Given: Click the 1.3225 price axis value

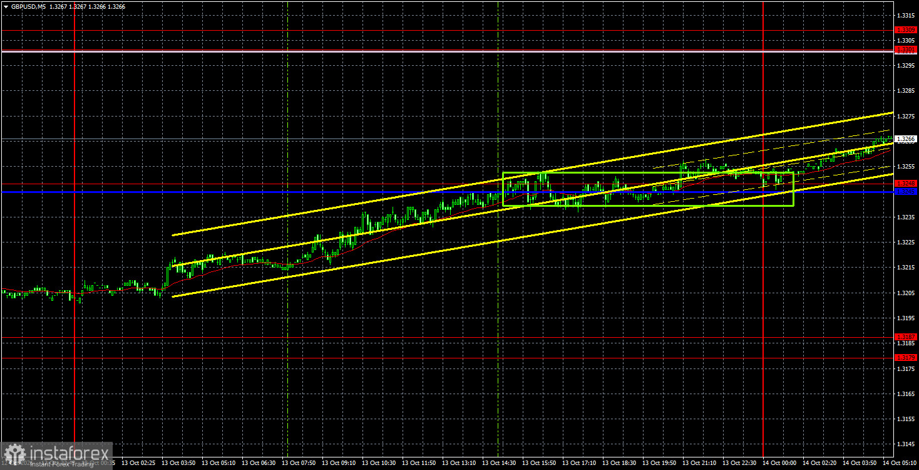Looking at the screenshot, I should point(906,242).
